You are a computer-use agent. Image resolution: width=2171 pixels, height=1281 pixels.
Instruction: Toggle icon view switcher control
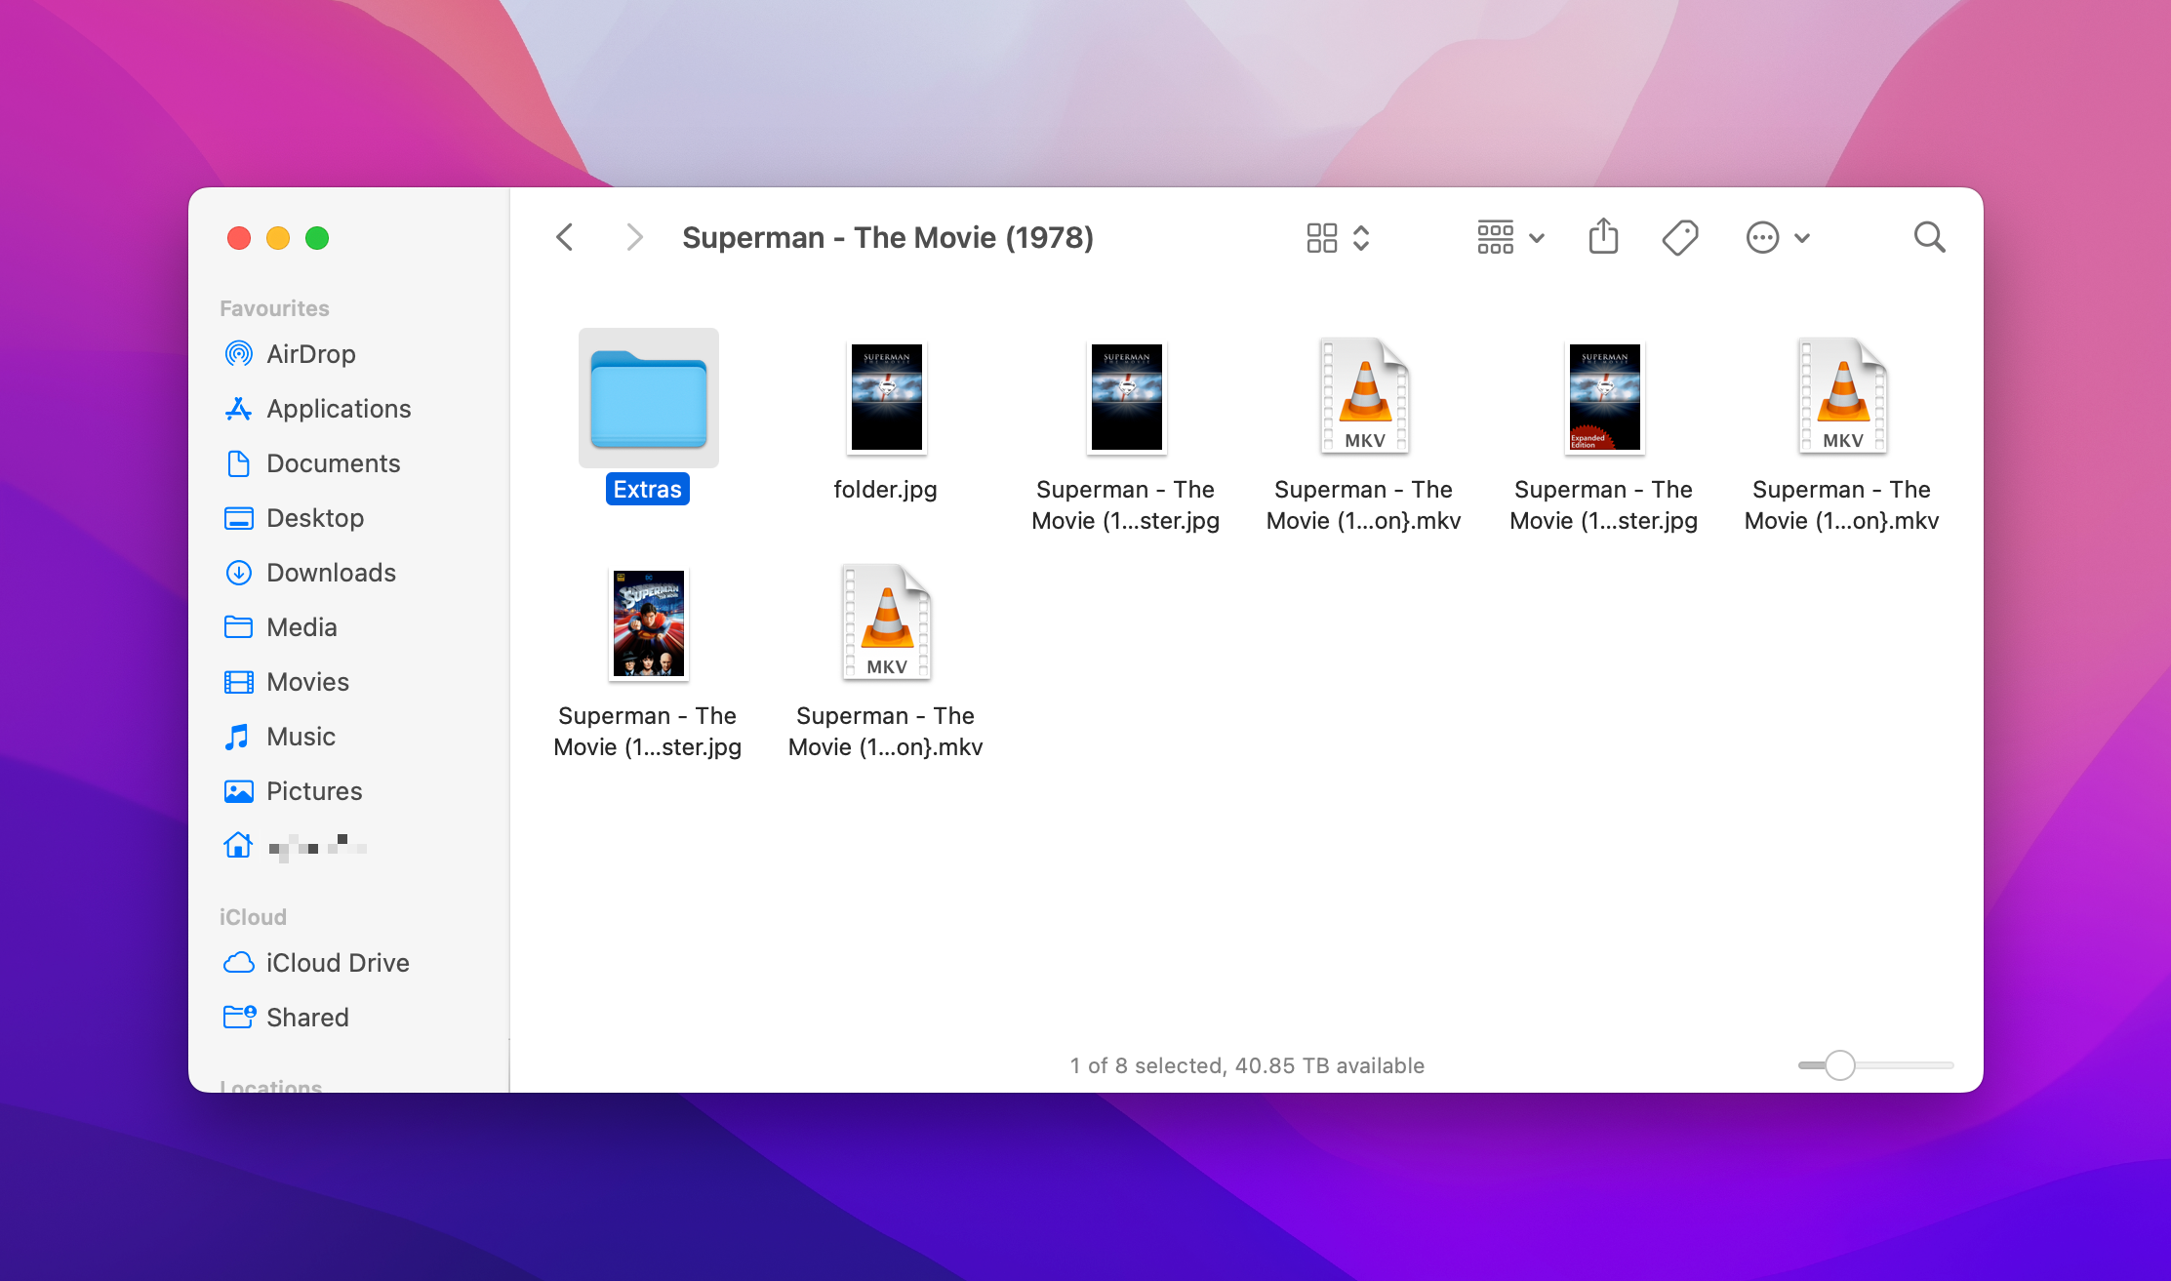1322,237
